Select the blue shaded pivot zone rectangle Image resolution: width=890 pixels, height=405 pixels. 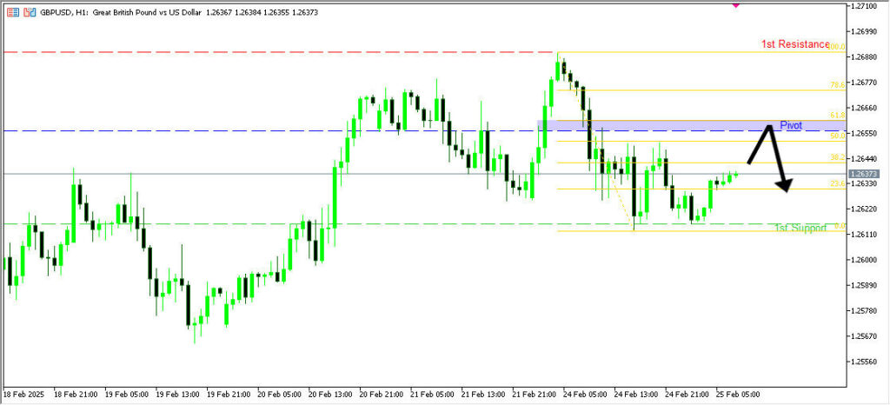pos(652,126)
